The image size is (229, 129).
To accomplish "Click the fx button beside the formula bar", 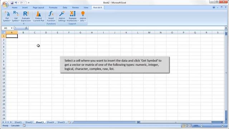I will click(x=26, y=28).
